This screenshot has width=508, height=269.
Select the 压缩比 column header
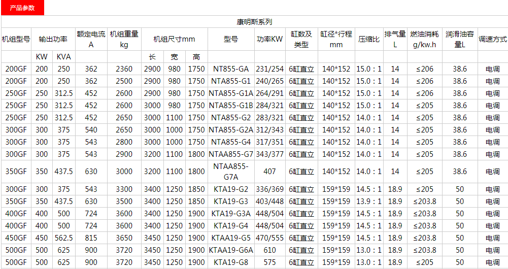369,39
